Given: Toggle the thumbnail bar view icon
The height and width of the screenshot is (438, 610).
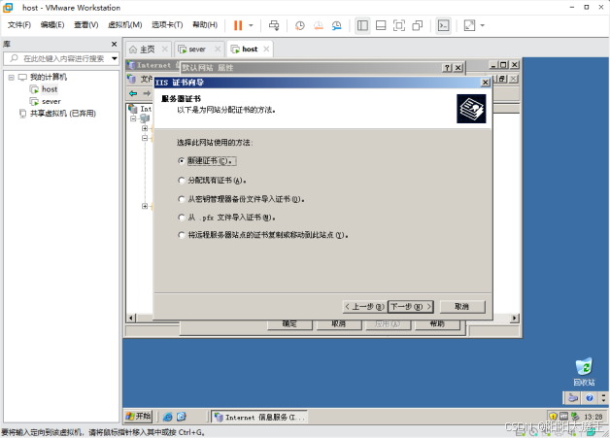Looking at the screenshot, I should click(381, 25).
